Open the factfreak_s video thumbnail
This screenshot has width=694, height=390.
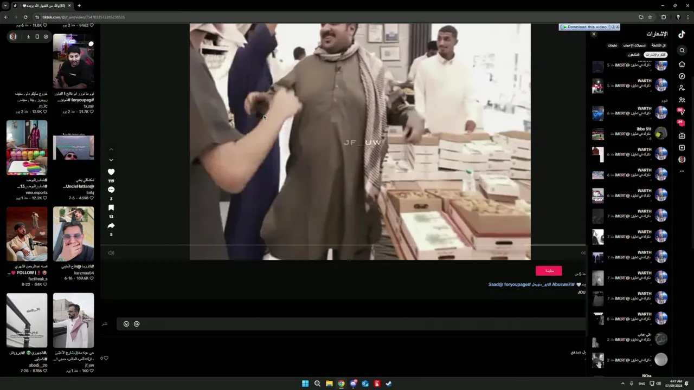tap(27, 233)
